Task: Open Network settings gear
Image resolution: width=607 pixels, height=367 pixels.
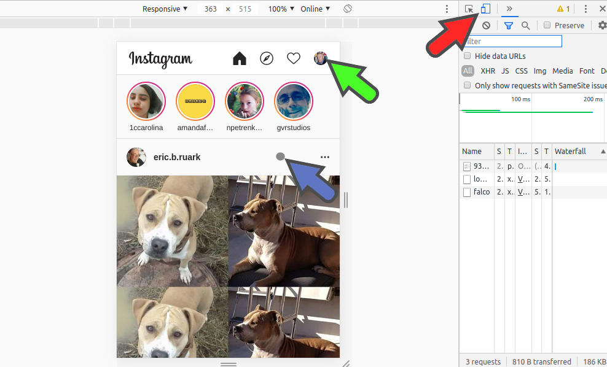Action: pos(602,26)
